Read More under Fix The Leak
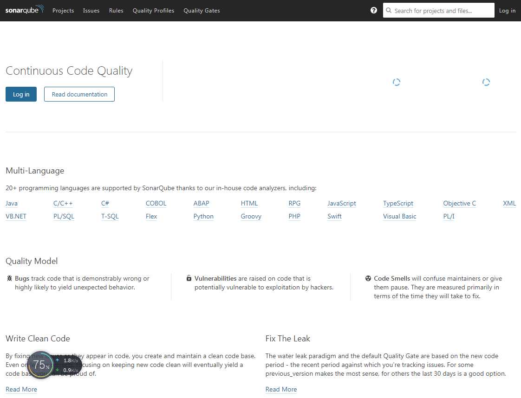Image resolution: width=521 pixels, height=398 pixels. click(281, 389)
